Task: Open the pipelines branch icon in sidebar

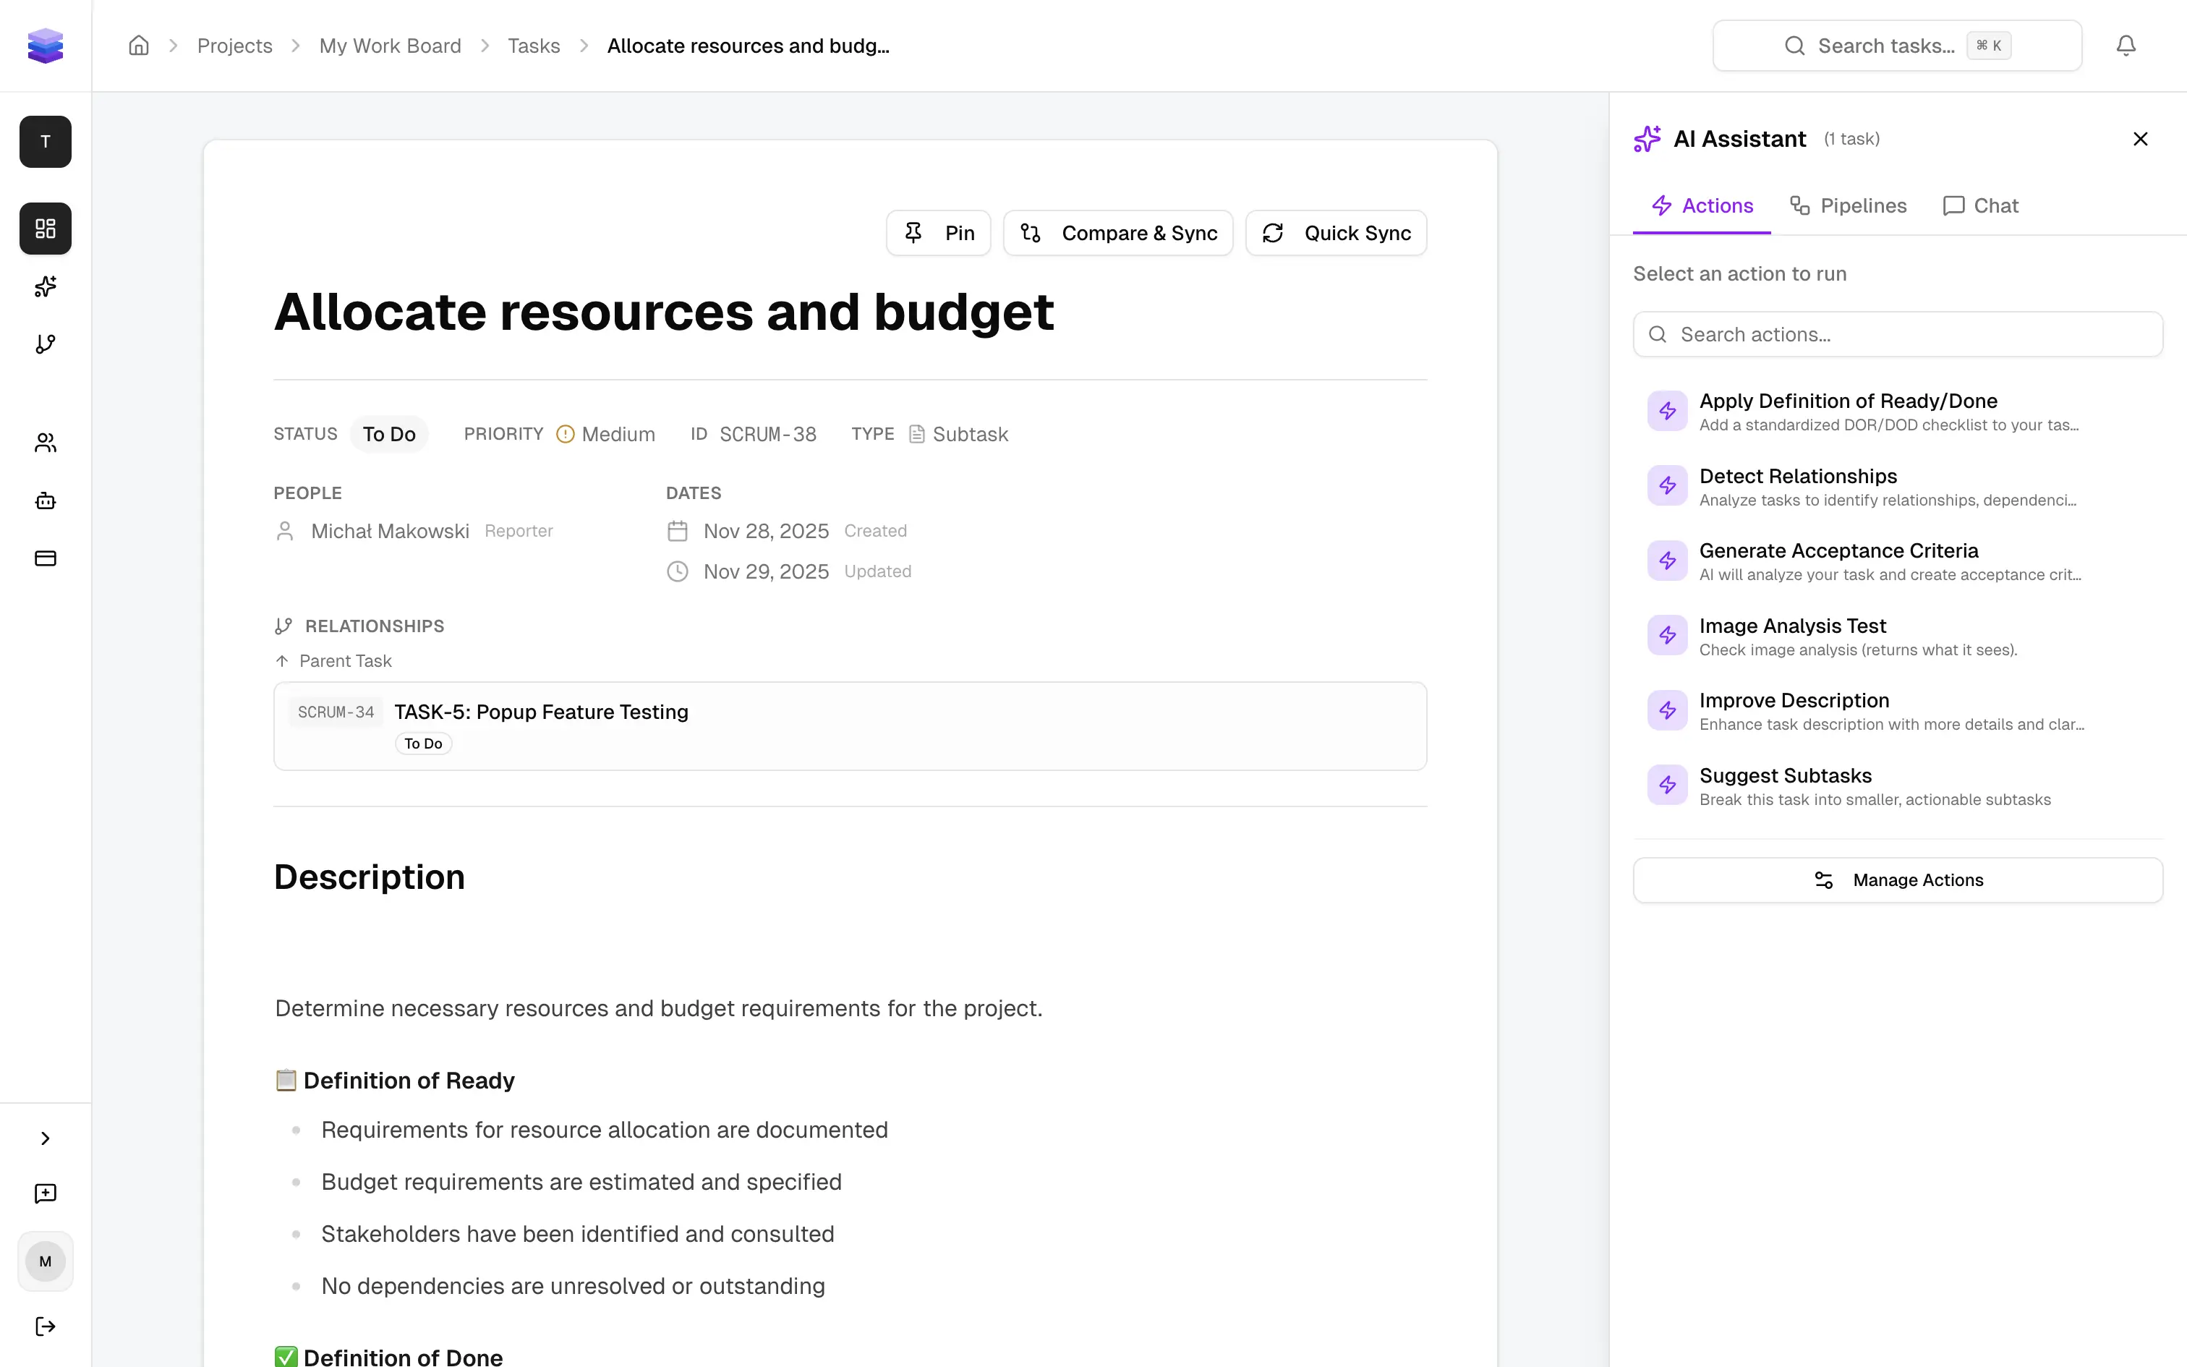Action: (x=44, y=344)
